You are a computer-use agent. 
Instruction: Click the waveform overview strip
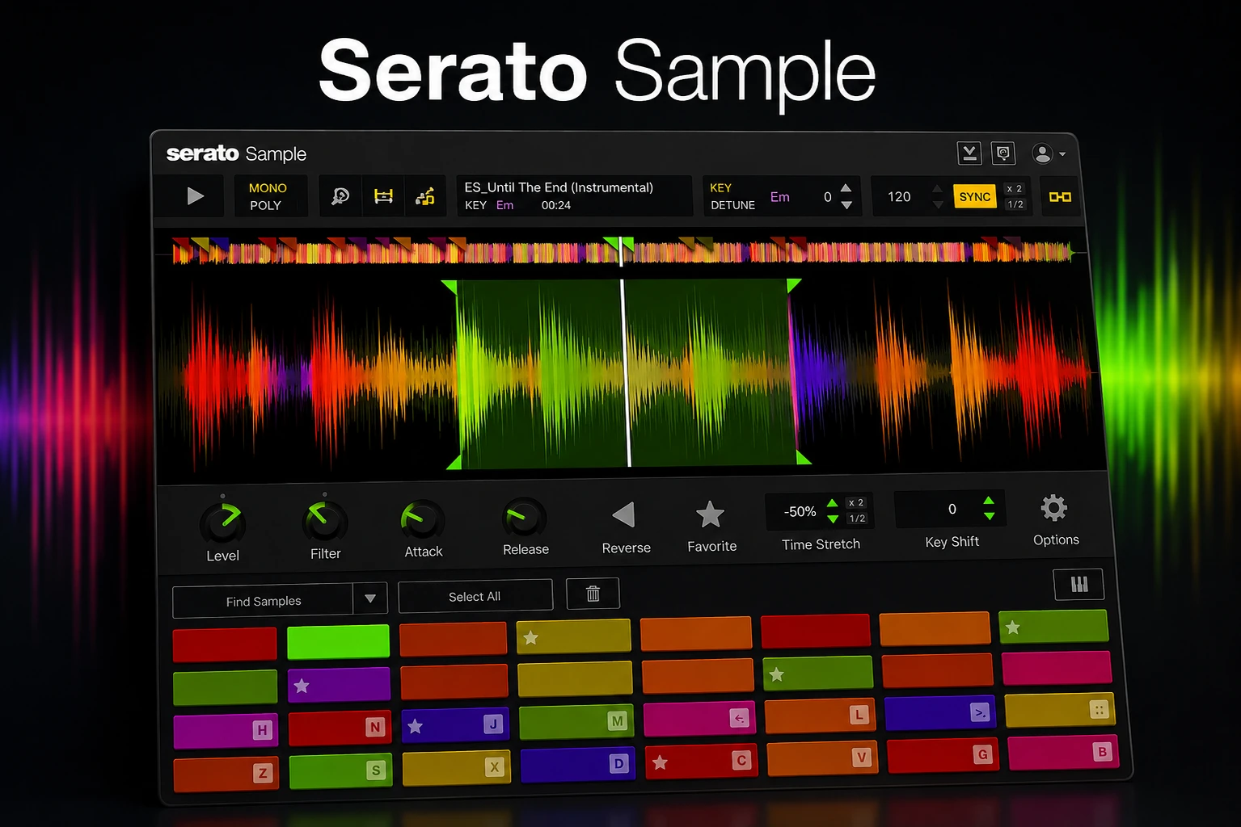(623, 252)
